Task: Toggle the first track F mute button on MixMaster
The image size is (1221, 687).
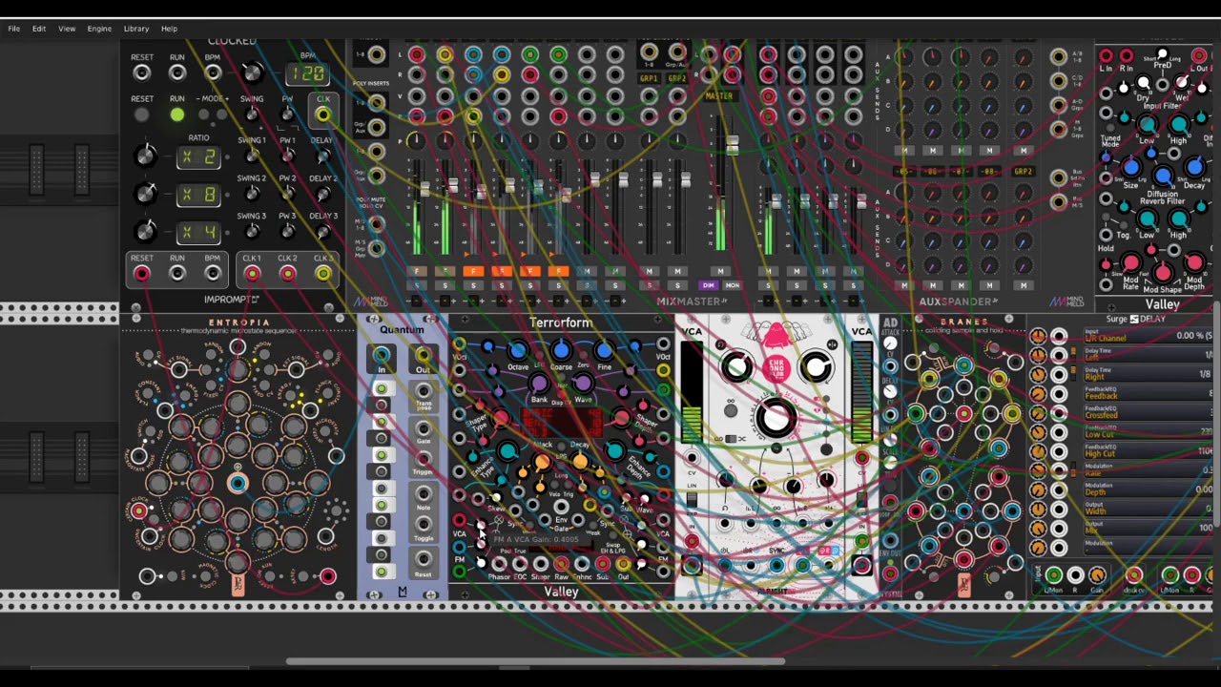Action: [416, 272]
